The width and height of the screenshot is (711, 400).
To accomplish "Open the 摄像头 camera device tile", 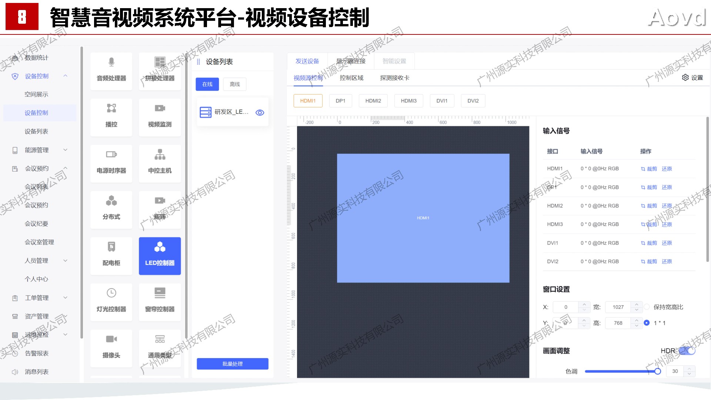I will tap(111, 347).
